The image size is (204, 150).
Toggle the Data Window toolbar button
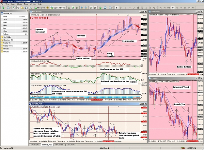click(x=18, y=8)
